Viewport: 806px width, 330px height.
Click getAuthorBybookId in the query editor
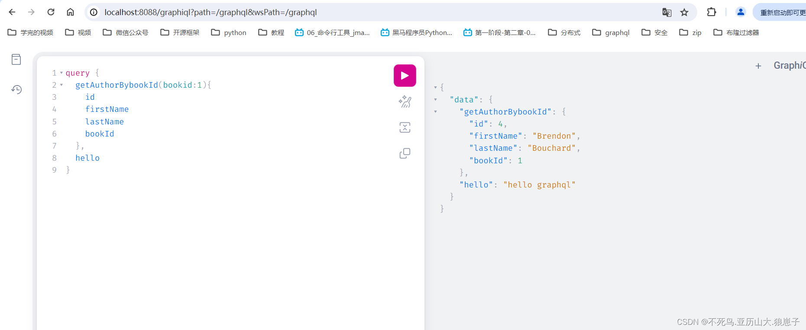(117, 85)
